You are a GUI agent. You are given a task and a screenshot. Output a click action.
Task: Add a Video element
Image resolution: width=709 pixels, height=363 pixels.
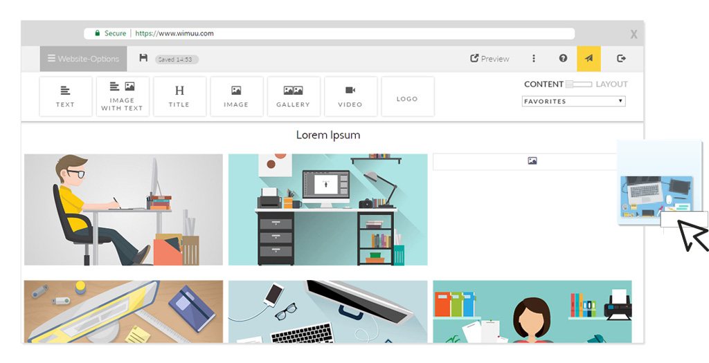click(350, 97)
